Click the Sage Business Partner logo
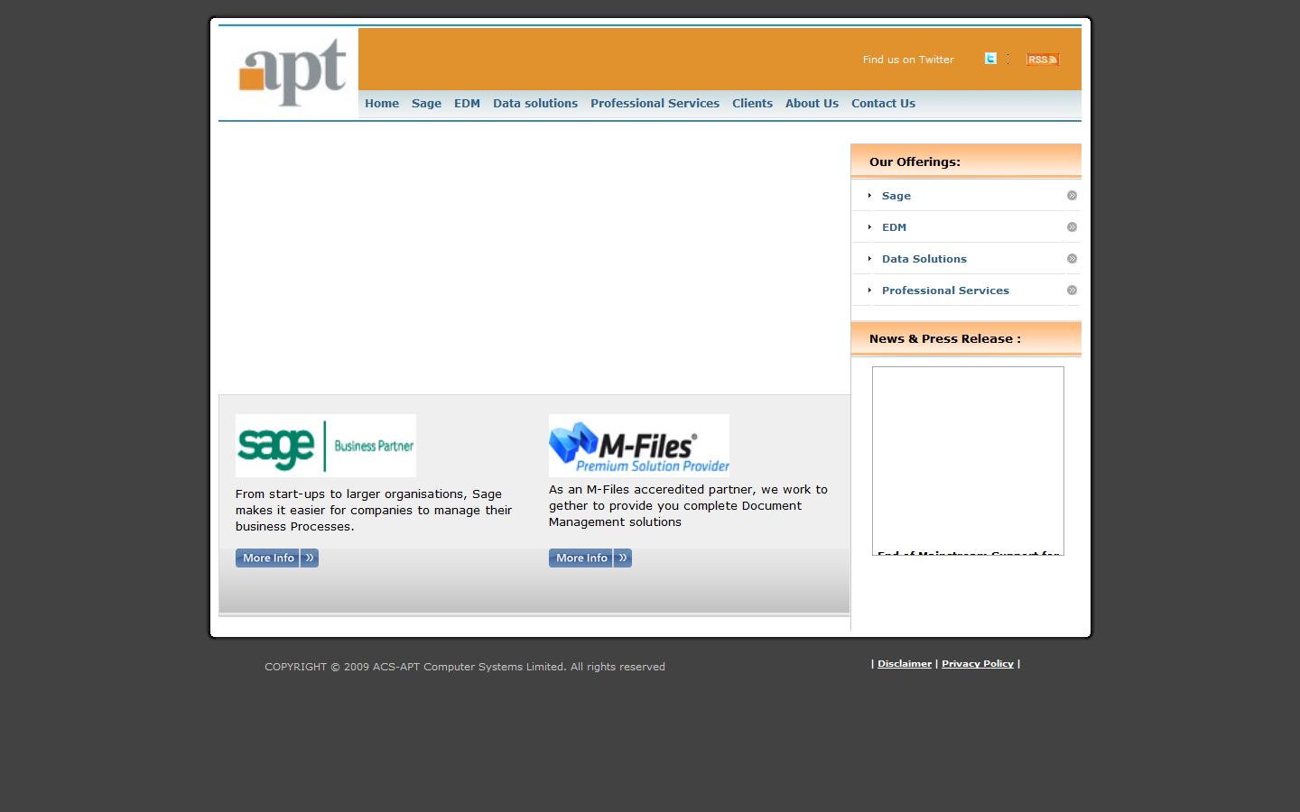The height and width of the screenshot is (812, 1300). click(x=325, y=445)
